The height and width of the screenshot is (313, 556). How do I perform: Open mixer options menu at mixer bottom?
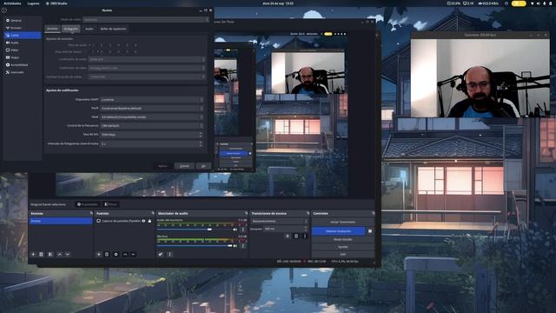point(170,255)
